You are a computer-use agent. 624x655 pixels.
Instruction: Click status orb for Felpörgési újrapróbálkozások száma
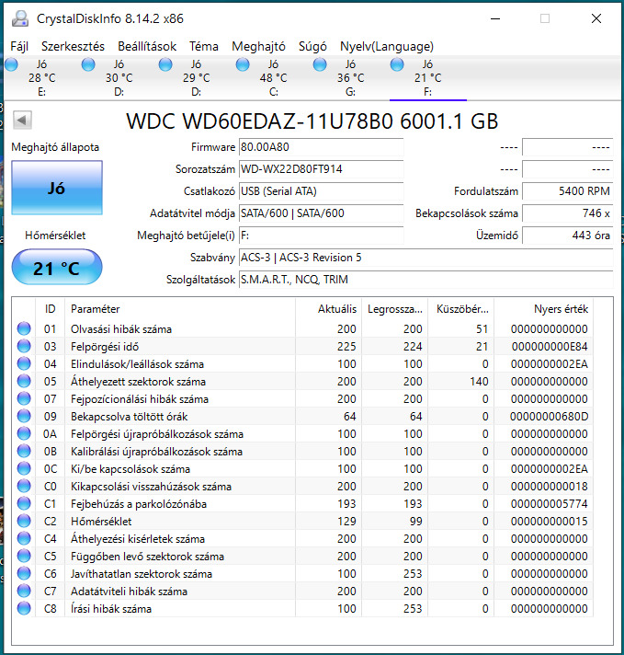coord(24,433)
